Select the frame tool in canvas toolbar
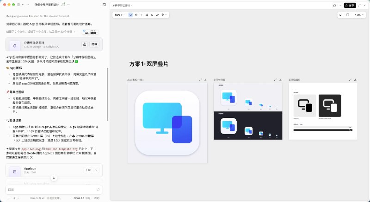 pyautogui.click(x=147, y=15)
